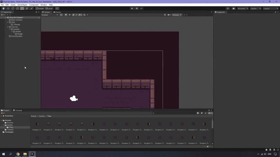Select the Move tool

[x=8, y=9]
